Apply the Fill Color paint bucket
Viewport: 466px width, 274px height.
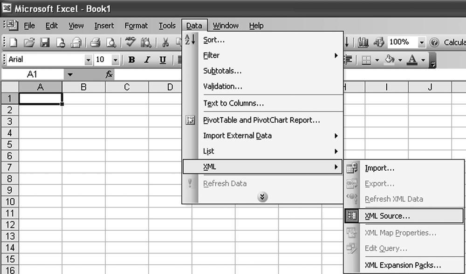[389, 60]
